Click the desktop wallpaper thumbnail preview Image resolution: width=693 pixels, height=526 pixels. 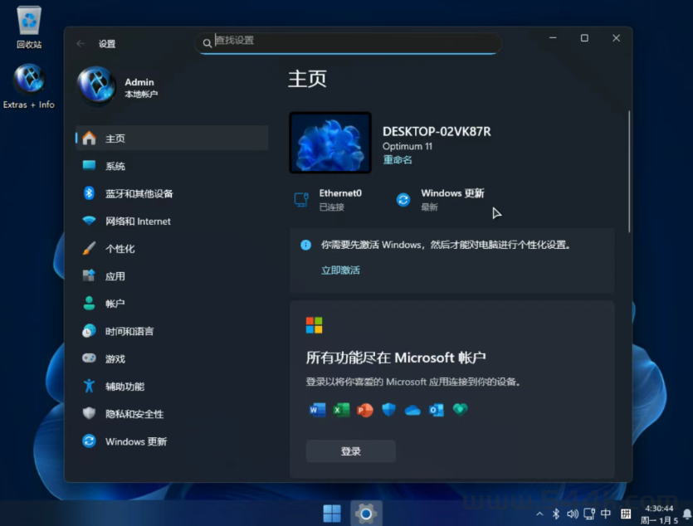pos(330,143)
